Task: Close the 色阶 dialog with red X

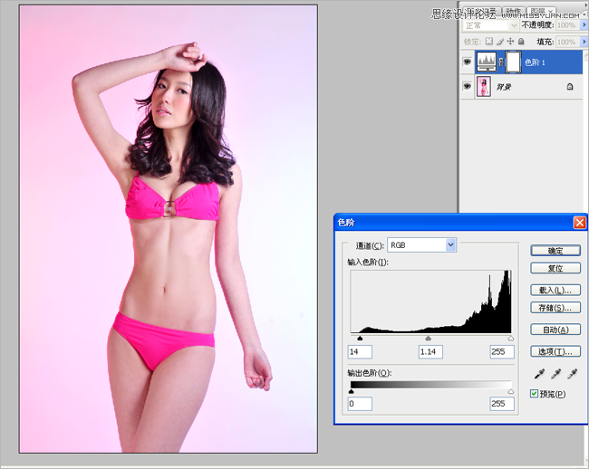Action: 580,223
